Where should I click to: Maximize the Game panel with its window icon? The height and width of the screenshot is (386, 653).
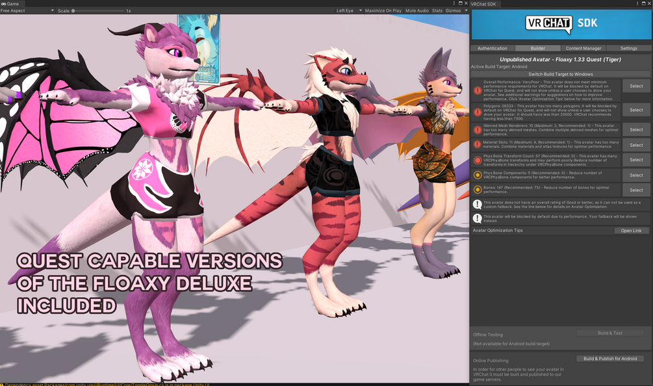point(460,3)
